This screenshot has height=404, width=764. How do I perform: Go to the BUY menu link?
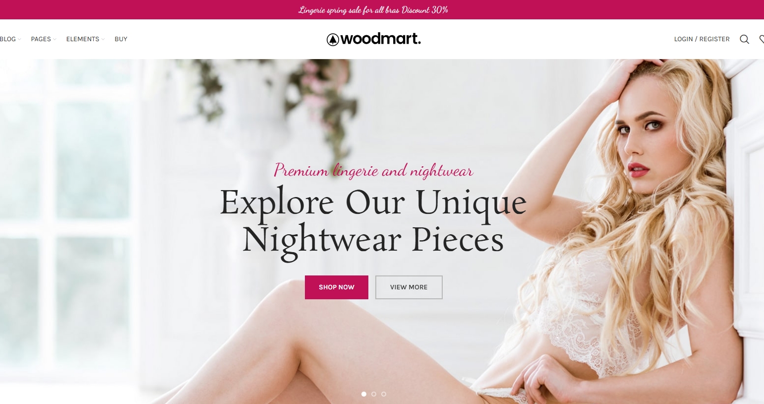click(121, 39)
